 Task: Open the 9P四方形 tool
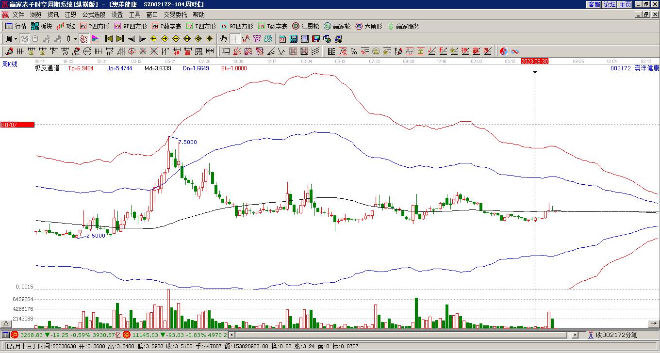(x=131, y=26)
